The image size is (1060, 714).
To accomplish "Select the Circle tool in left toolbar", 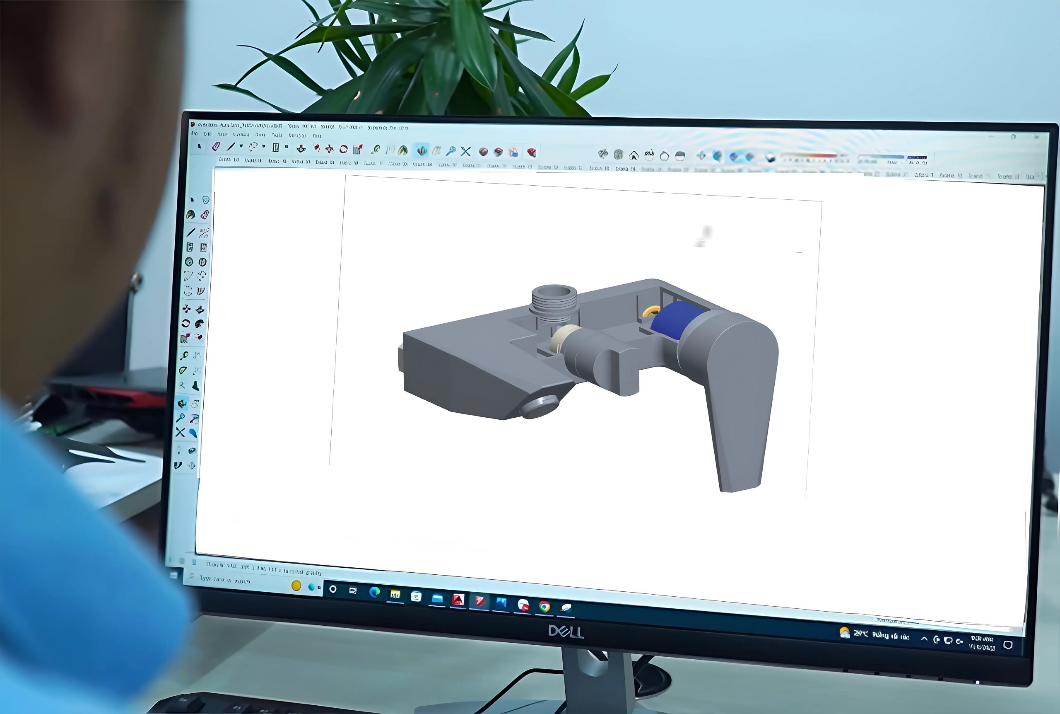I will [x=189, y=262].
